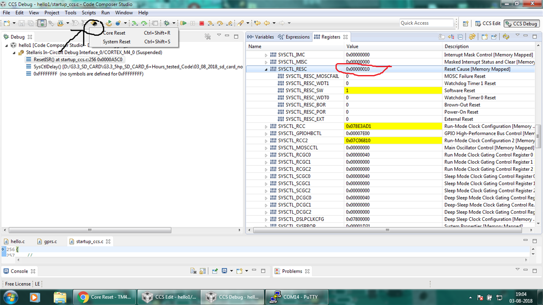Click the Save toolbar icon
Image resolution: width=543 pixels, height=305 pixels.
click(21, 23)
